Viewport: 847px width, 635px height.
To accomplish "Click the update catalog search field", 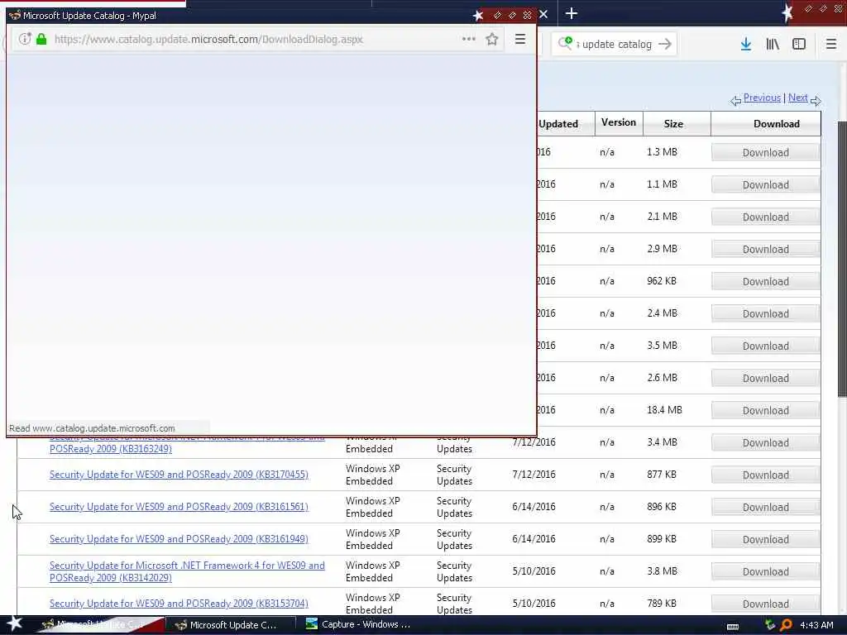I will point(616,45).
